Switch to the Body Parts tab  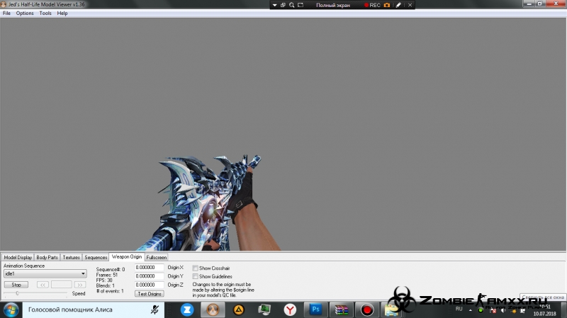point(47,257)
